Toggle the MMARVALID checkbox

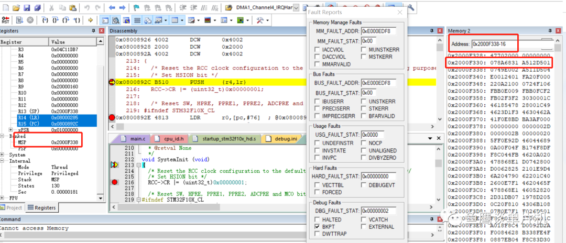coord(317,64)
